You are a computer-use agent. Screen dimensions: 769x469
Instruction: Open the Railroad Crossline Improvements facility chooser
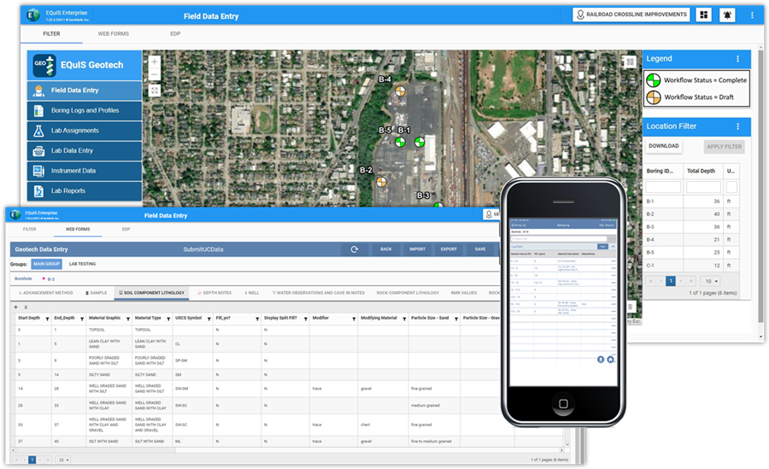pyautogui.click(x=631, y=15)
